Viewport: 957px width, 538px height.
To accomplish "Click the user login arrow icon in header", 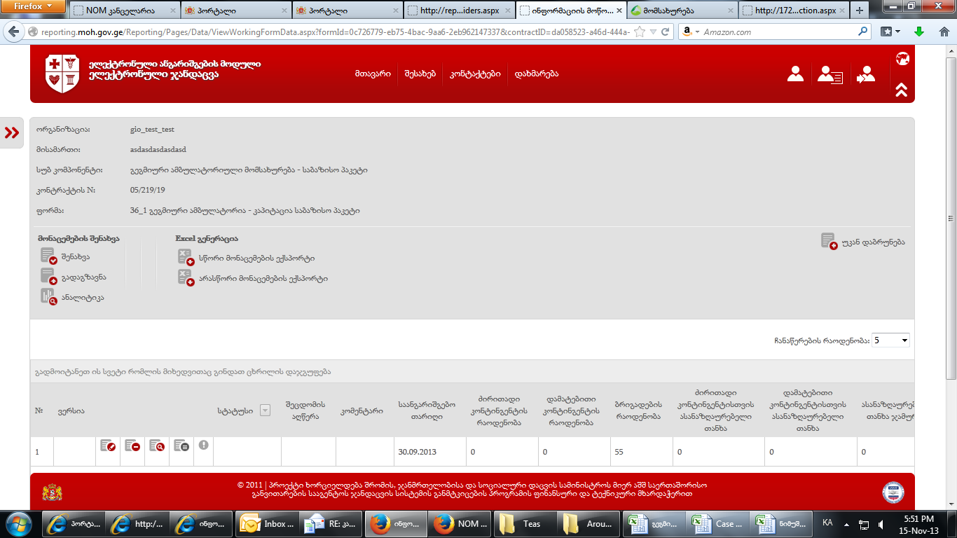I will tap(866, 74).
